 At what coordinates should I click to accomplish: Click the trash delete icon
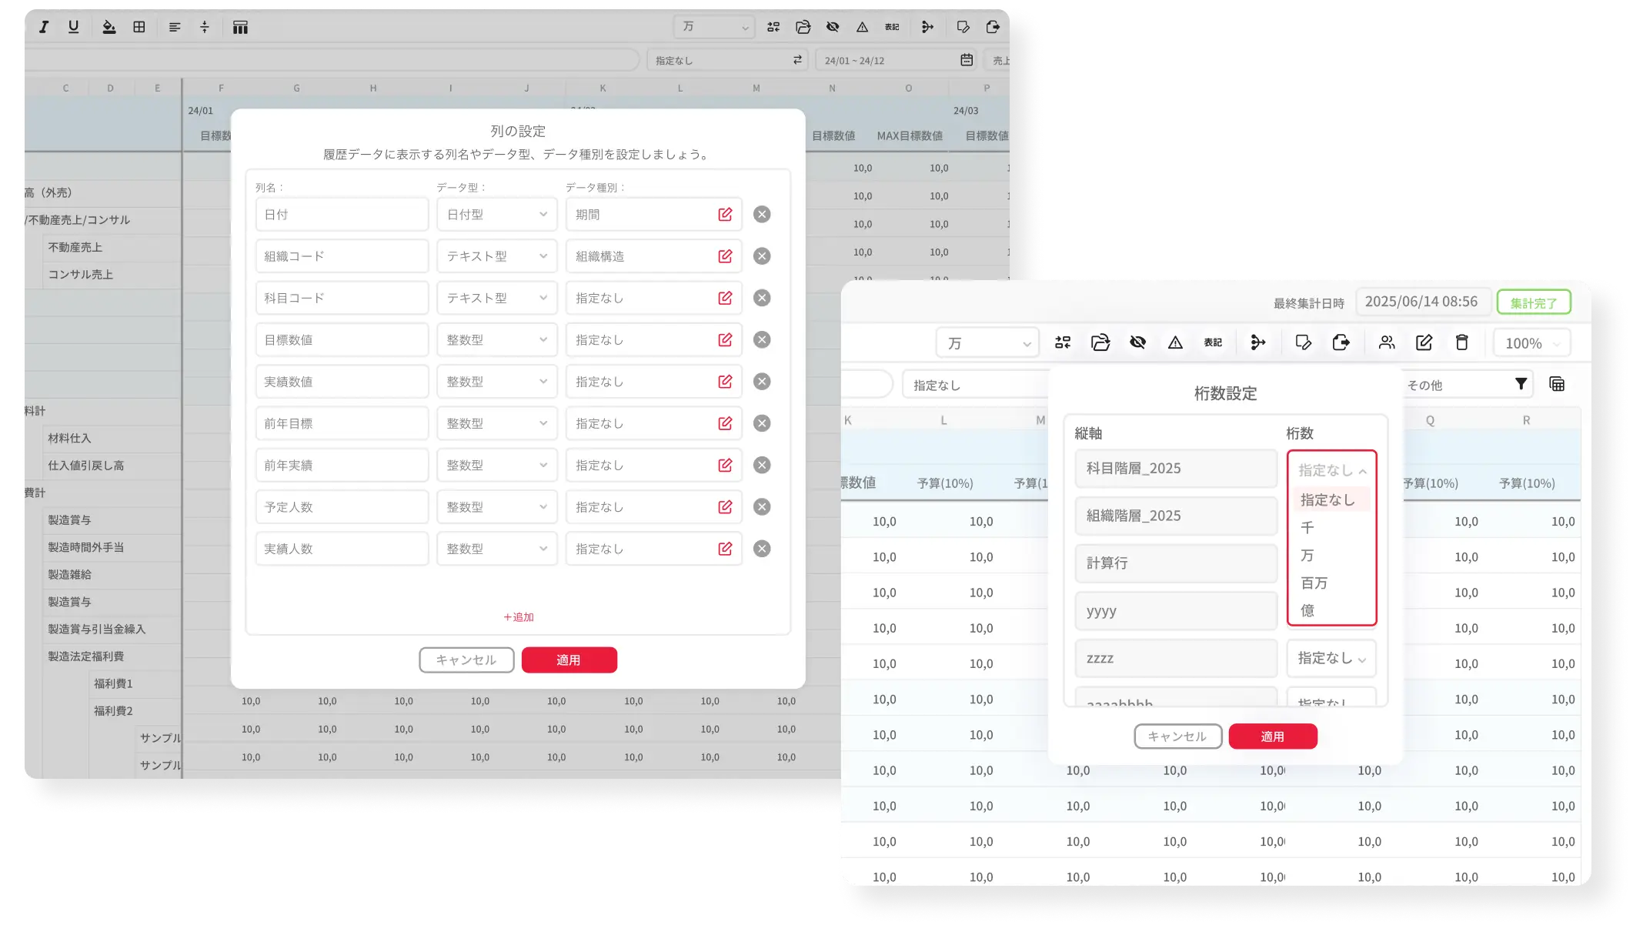tap(1461, 342)
